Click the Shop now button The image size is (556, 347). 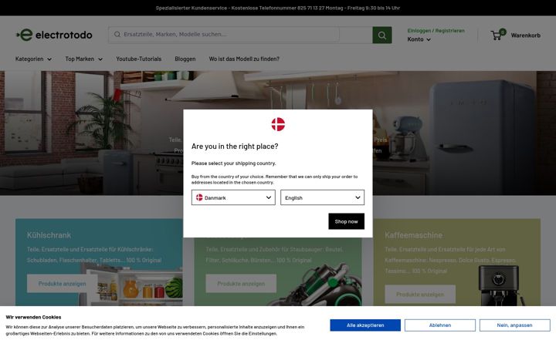(346, 221)
